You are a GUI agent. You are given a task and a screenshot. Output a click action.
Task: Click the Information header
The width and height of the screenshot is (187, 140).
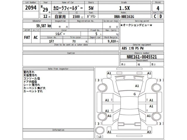click(58, 130)
